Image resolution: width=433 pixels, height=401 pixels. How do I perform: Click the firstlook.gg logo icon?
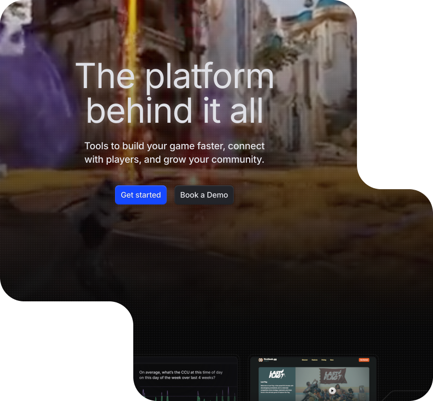point(260,360)
